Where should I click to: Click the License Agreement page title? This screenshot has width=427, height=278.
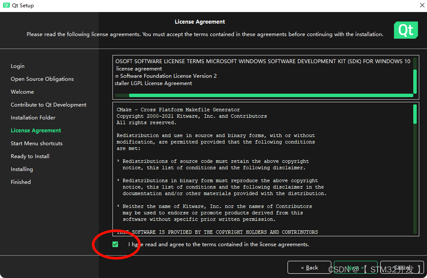[200, 22]
